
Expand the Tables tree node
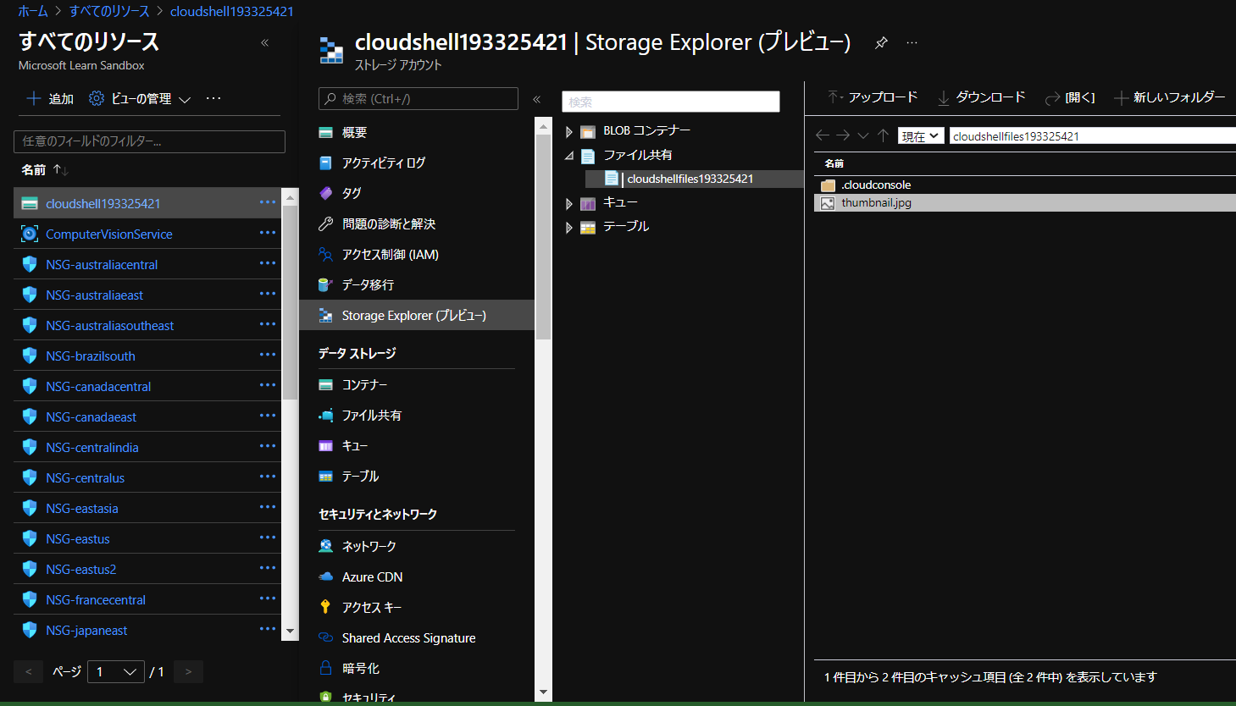[x=569, y=227]
